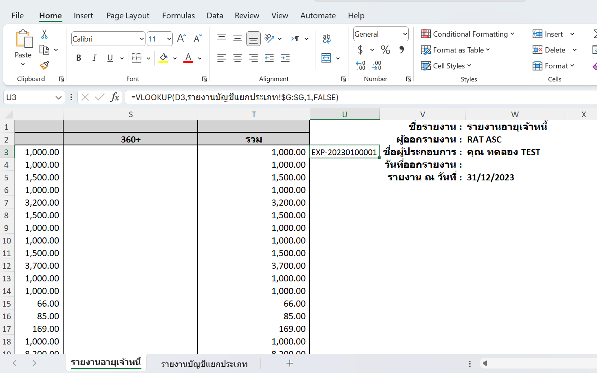Apply Percent Style formatting
This screenshot has height=373, width=597.
tap(386, 50)
